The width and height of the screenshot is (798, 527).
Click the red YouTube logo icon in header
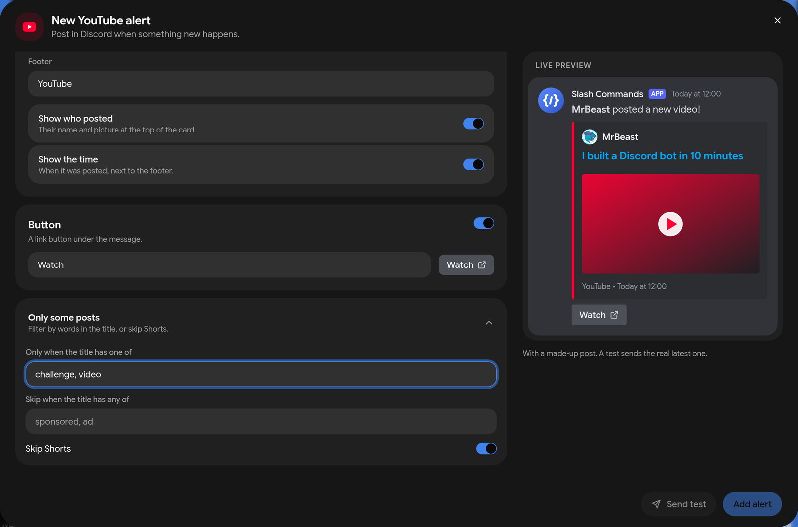pos(29,27)
